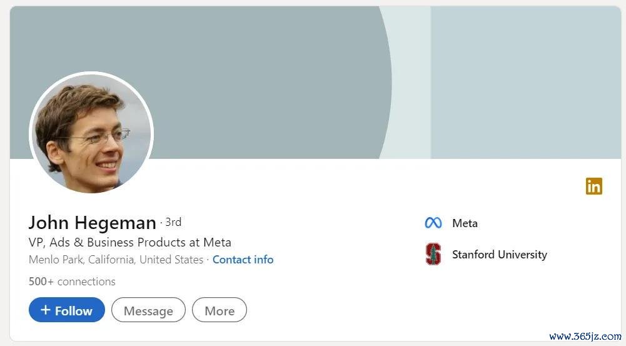Open the Meta company text link
Screen dimensions: 626x346
coord(465,223)
